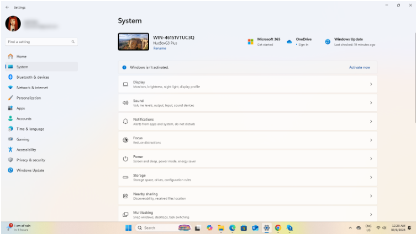Open the notification bell in tray
The image size is (416, 234).
click(409, 228)
